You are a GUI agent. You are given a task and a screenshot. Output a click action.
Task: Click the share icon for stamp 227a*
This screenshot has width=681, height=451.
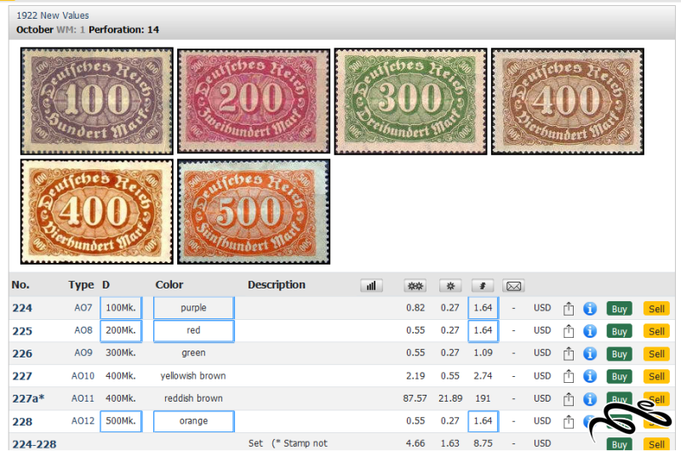pyautogui.click(x=569, y=399)
